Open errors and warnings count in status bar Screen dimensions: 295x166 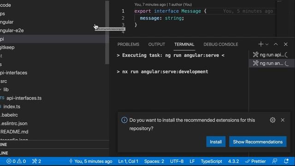(16, 161)
